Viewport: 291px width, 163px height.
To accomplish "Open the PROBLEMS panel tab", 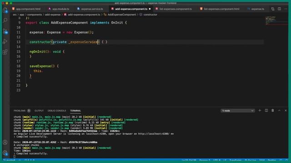I will pos(20,110).
